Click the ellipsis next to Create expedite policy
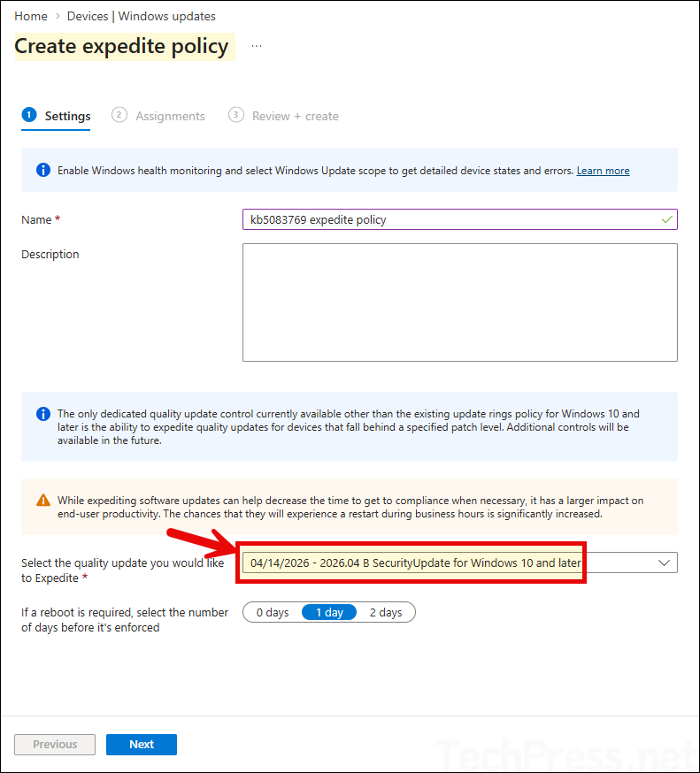 (x=256, y=45)
